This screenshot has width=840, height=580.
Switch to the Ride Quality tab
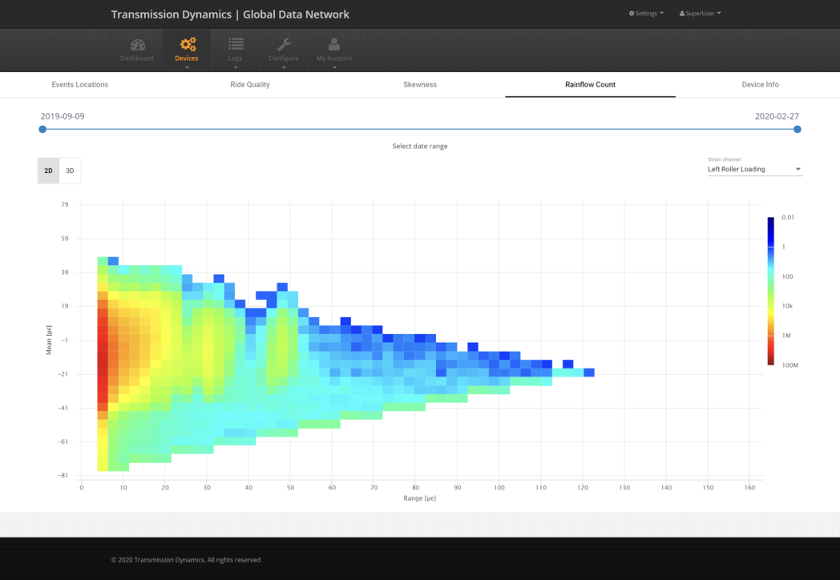point(249,84)
